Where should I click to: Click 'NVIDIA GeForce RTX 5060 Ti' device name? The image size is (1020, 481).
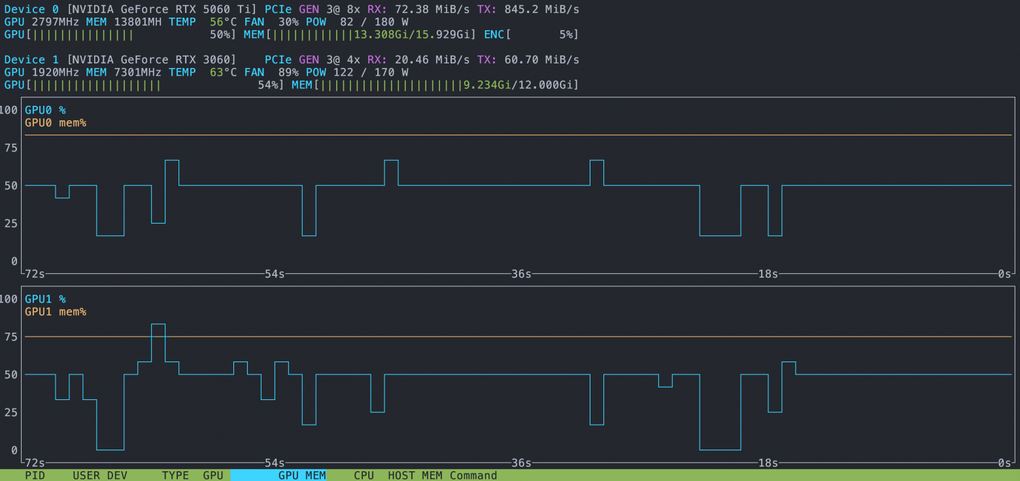click(161, 10)
